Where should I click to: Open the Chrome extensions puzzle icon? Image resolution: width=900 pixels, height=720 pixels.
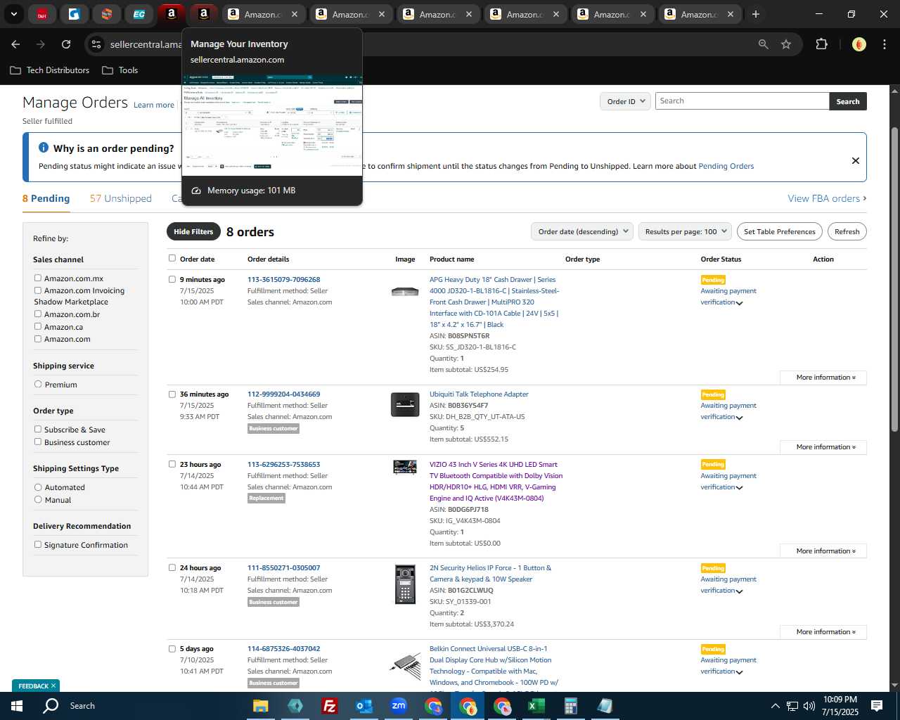point(821,44)
